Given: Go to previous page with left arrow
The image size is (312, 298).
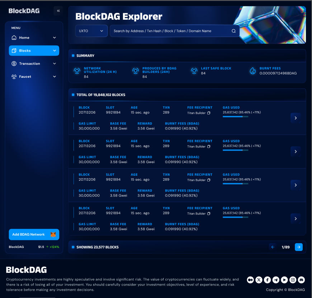Looking at the screenshot, I should [273, 247].
